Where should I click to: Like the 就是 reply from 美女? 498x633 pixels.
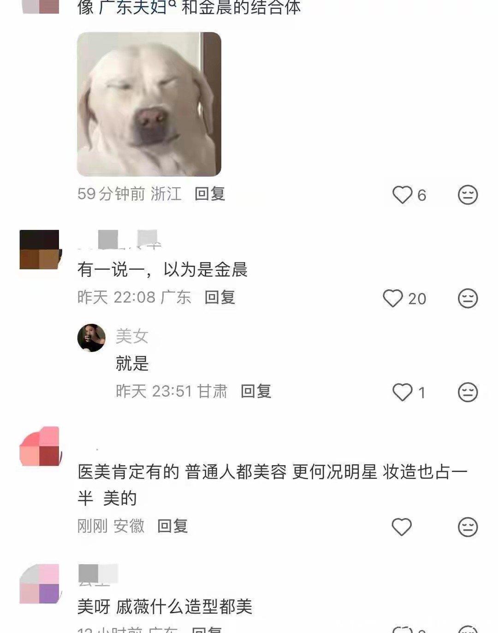[402, 392]
